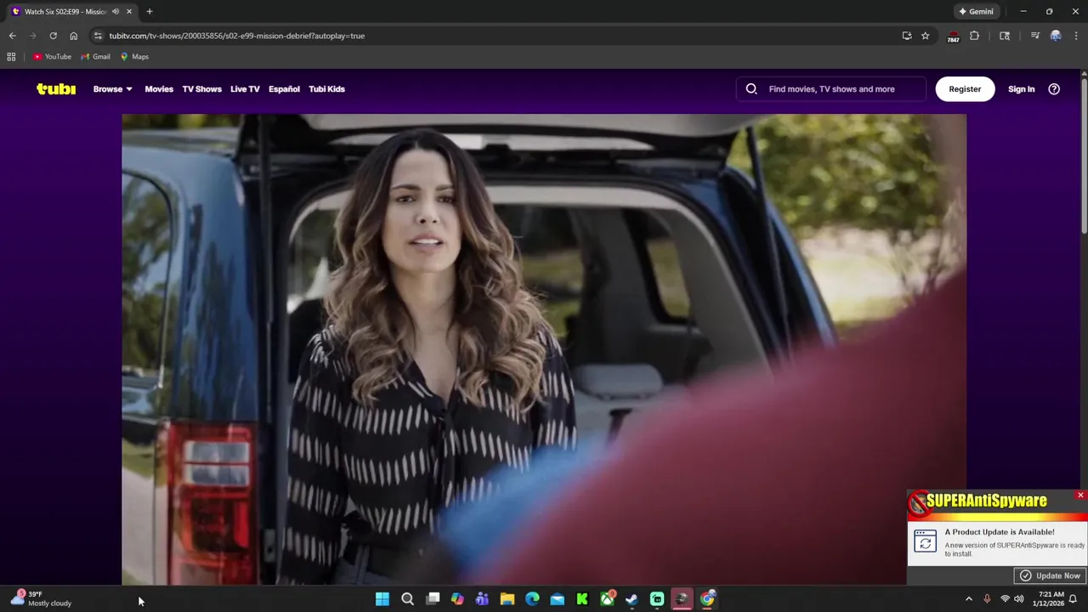Click the Sign In link
1088x612 pixels.
point(1021,88)
